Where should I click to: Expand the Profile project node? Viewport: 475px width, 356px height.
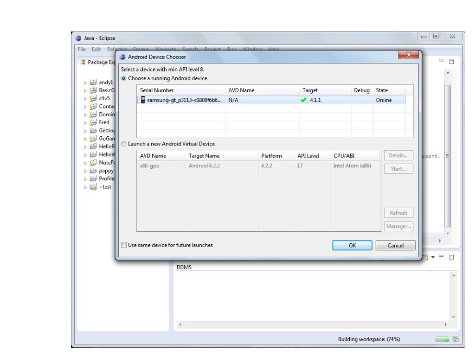click(85, 179)
